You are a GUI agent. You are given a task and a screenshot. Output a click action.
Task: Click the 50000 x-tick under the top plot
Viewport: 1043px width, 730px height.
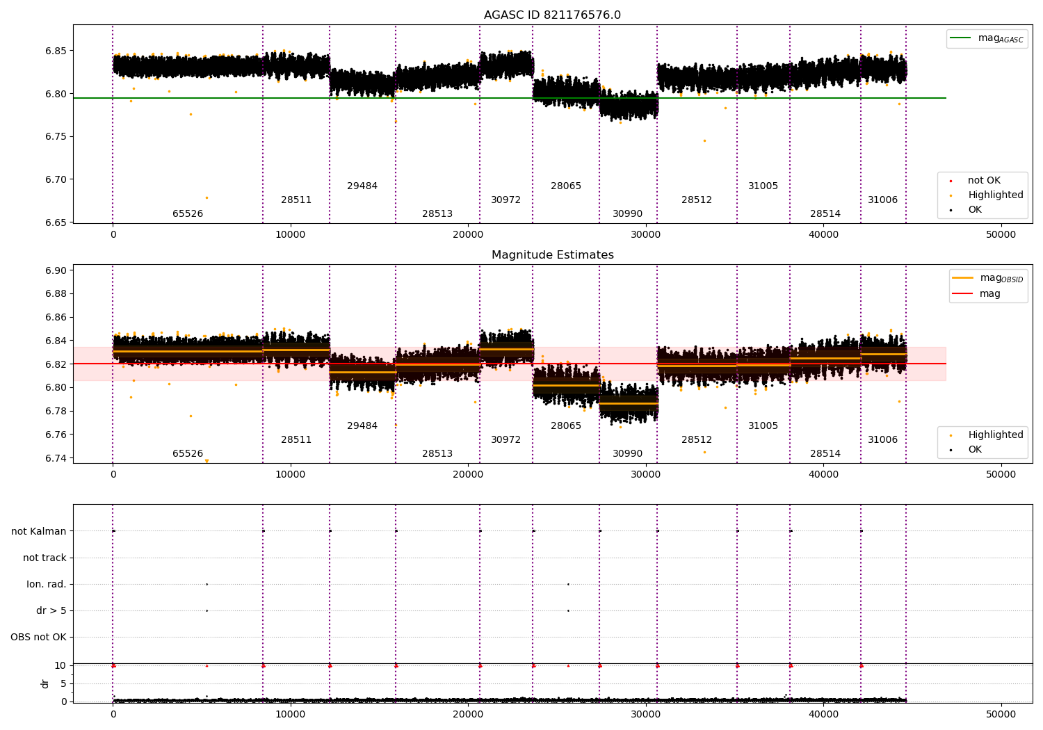[x=1001, y=235]
